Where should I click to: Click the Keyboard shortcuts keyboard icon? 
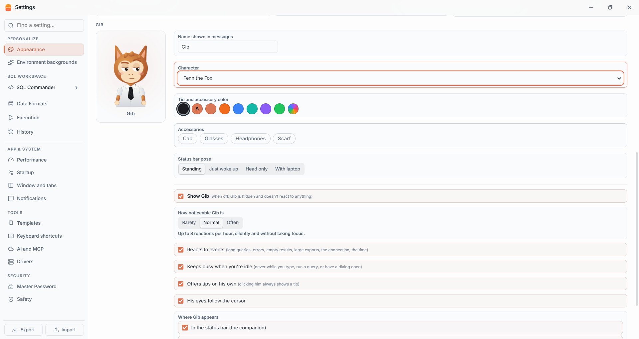click(11, 236)
